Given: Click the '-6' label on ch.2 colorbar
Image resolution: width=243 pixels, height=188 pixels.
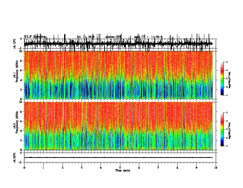Looking at the screenshot, I should coord(226,138).
